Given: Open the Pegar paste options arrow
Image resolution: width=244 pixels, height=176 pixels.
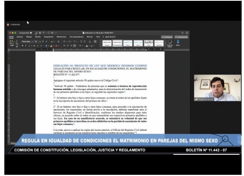Looking at the screenshot, I should click(14, 42).
